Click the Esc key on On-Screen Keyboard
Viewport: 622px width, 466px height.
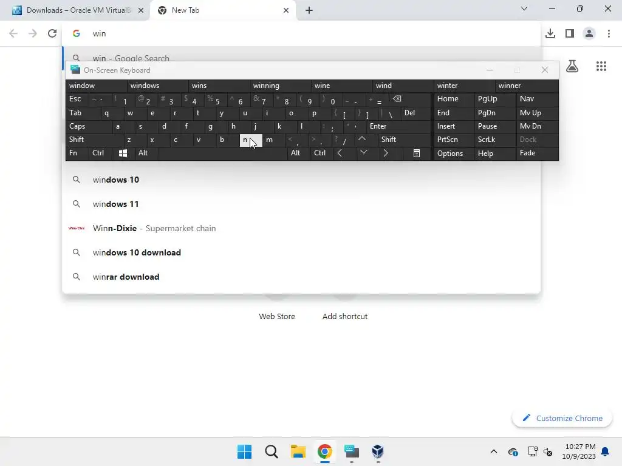76,99
